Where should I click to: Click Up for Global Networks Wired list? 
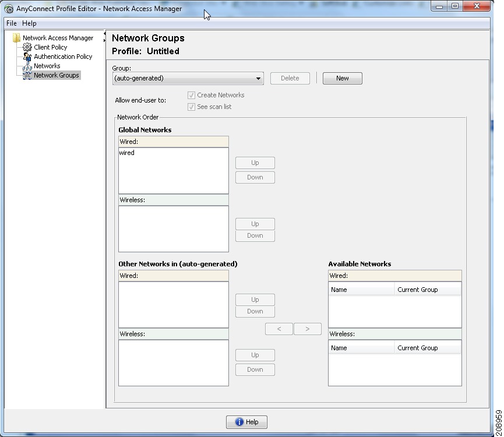coord(255,163)
